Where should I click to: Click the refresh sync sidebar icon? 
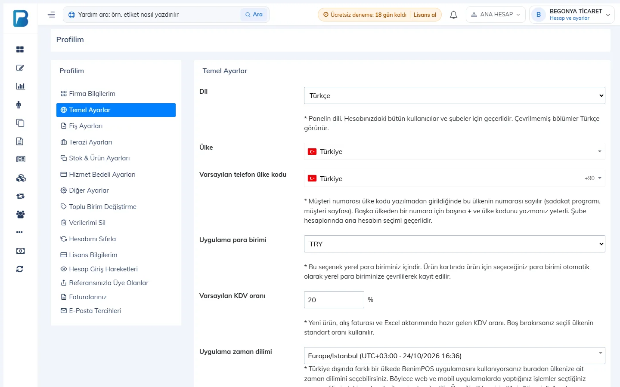click(x=20, y=269)
